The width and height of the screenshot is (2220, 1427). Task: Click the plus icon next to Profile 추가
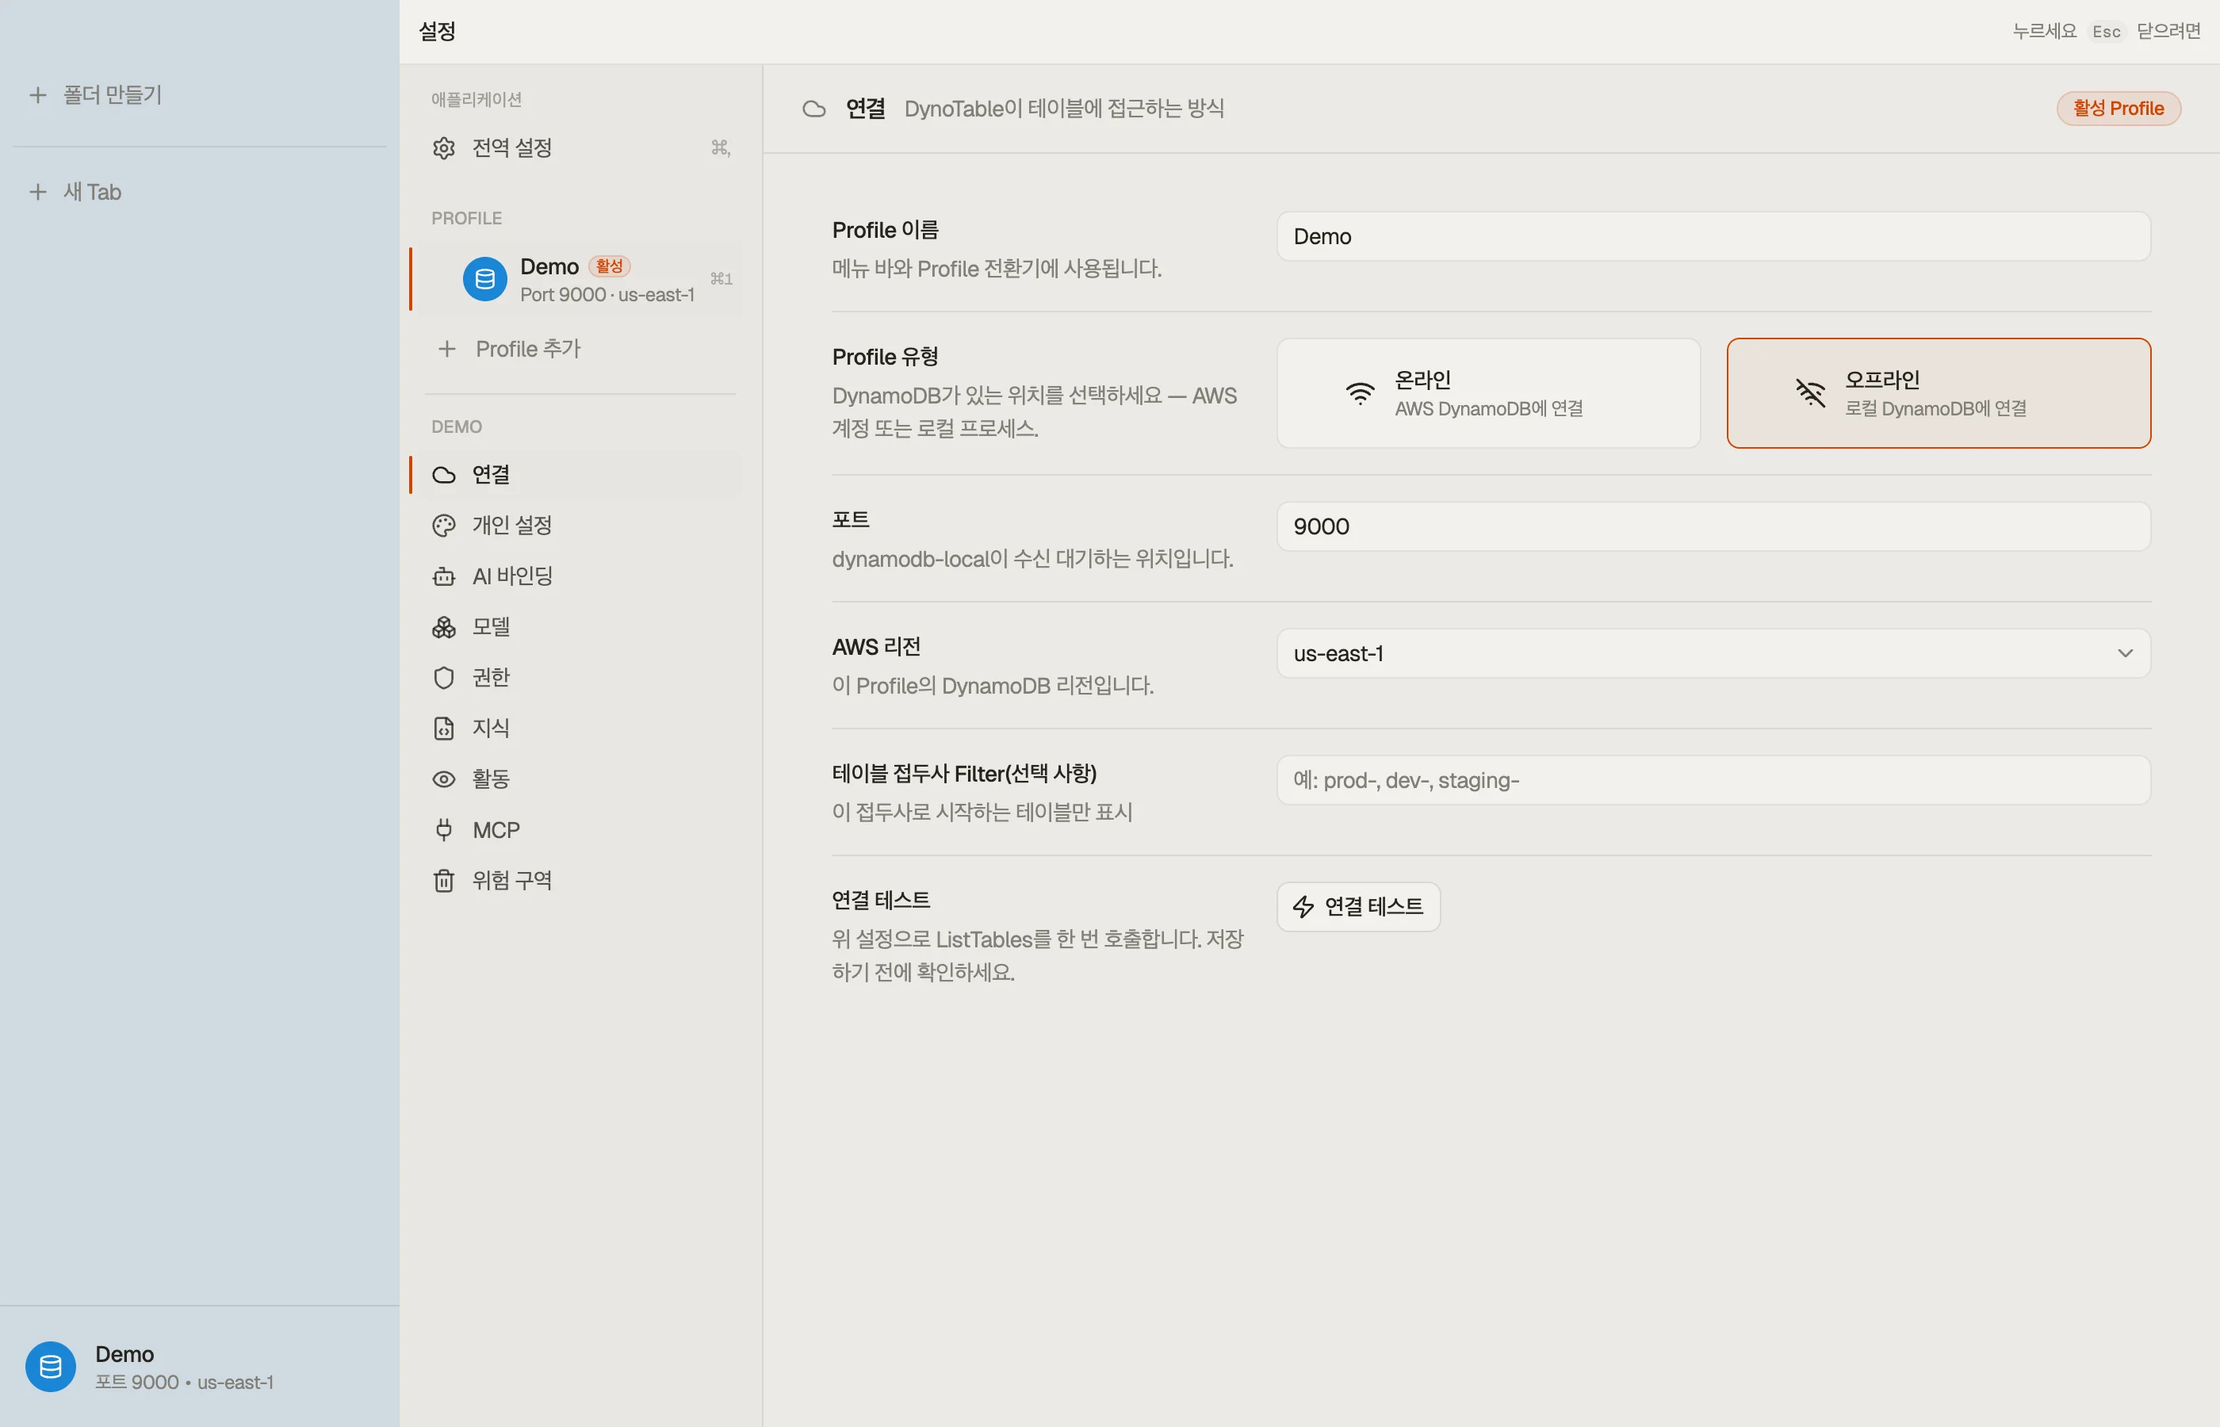pyautogui.click(x=446, y=350)
